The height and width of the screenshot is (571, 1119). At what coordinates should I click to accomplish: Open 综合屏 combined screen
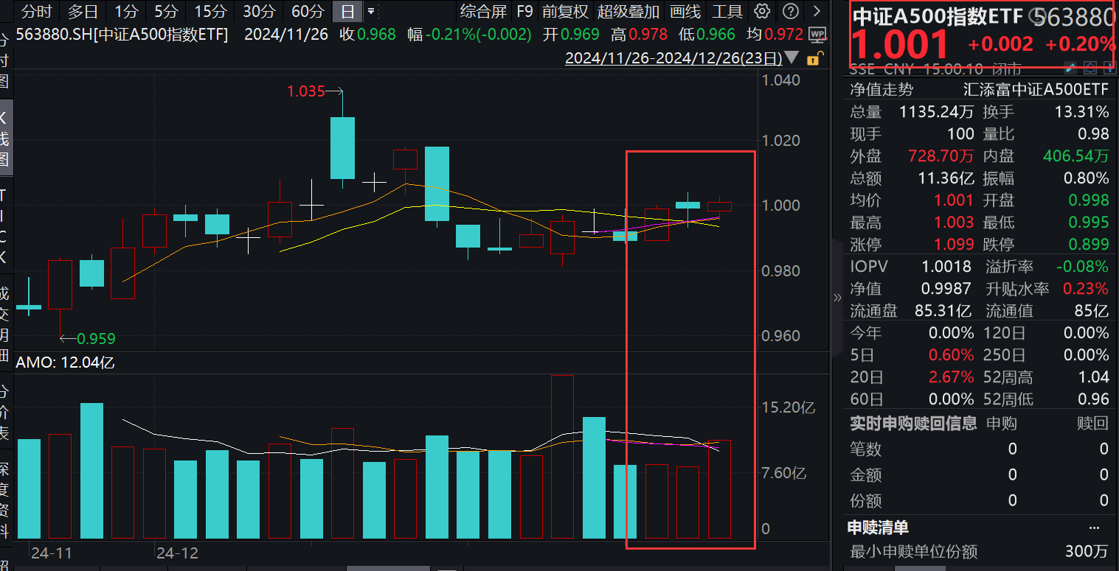pos(483,11)
